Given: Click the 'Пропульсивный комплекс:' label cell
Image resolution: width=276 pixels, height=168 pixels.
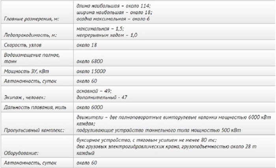Looking at the screenshot, I should pos(34,130).
